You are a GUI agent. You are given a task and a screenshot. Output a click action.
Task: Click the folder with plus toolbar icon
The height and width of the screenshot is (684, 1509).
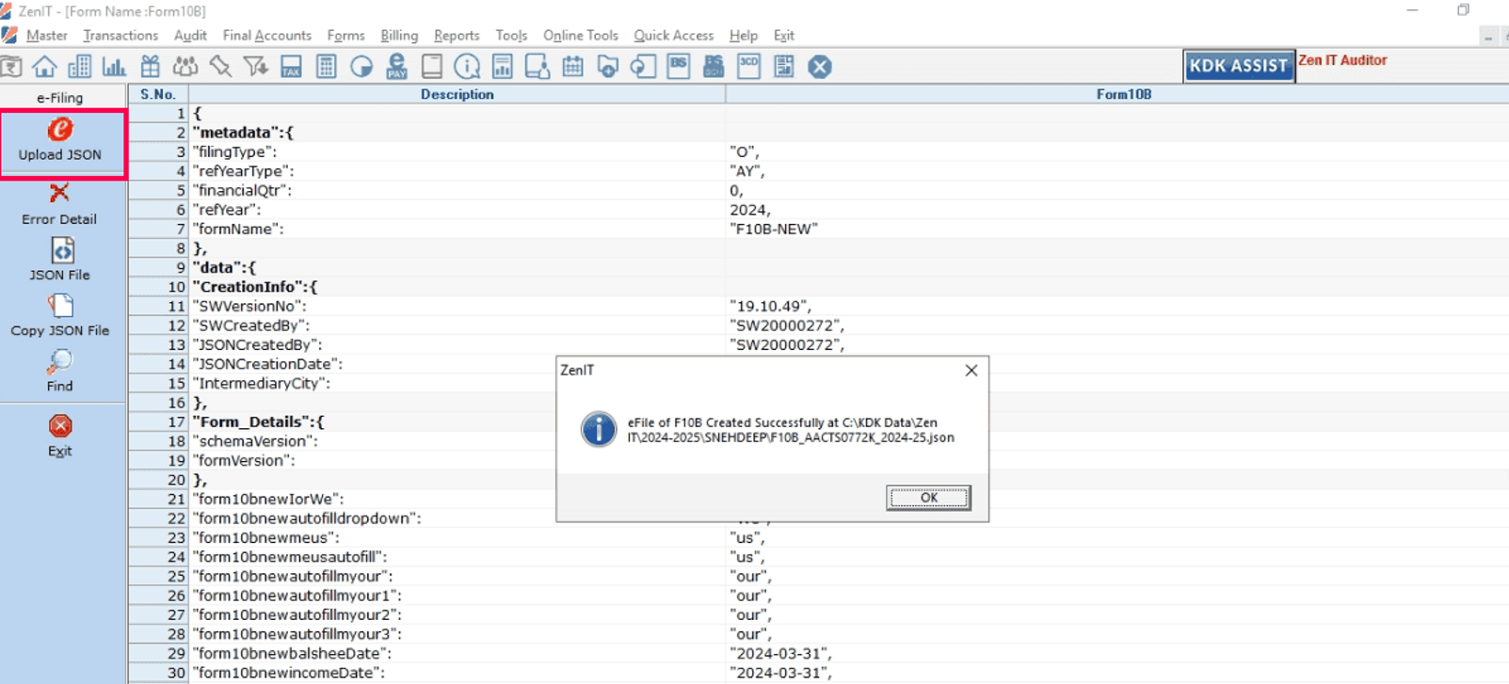608,67
